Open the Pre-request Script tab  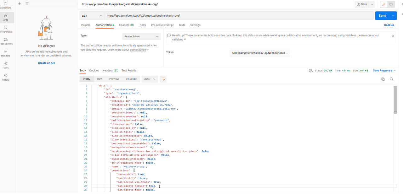162,25
